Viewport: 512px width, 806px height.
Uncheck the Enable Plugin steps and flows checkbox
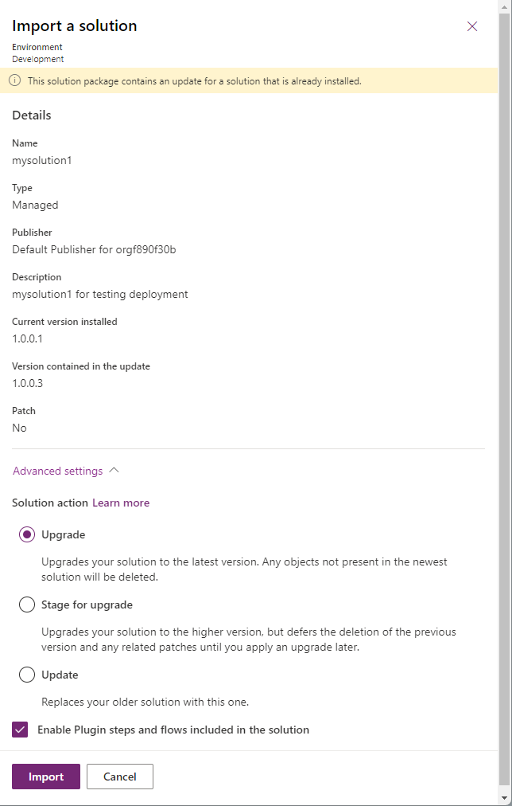pyautogui.click(x=20, y=730)
